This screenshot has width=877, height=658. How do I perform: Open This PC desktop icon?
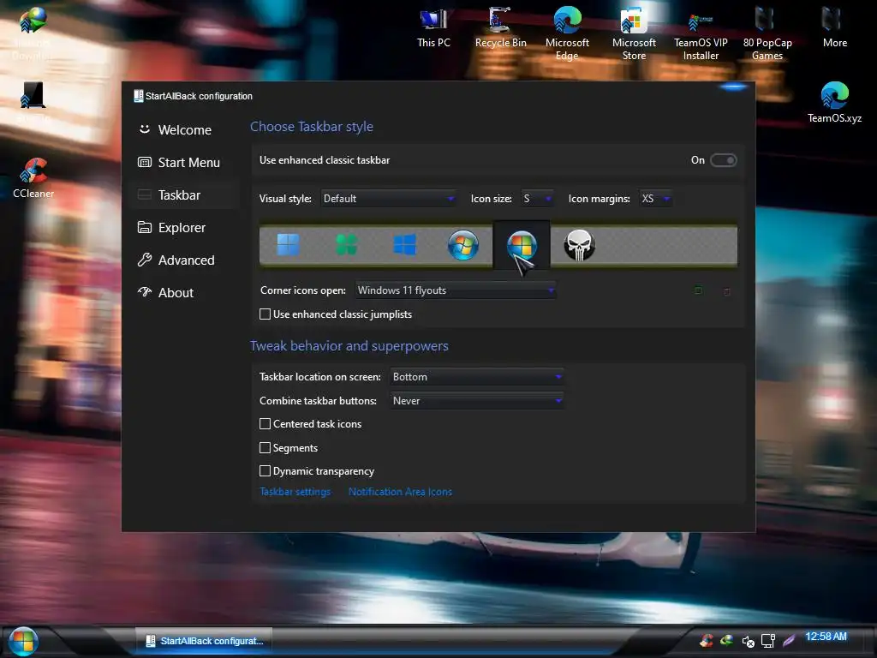[433, 28]
